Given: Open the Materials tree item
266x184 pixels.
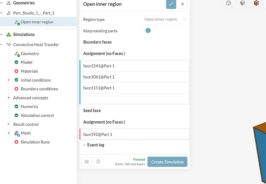Looking at the screenshot, I should 29,71.
